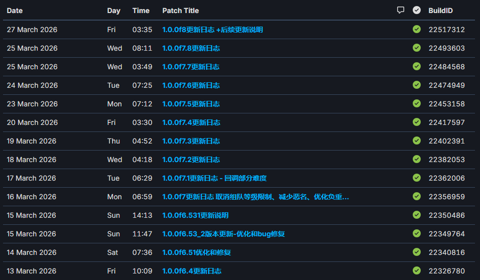Open the 1.0.0f7.1更新日志 - 回调部分难度 patch
This screenshot has height=280, width=480.
(x=214, y=178)
